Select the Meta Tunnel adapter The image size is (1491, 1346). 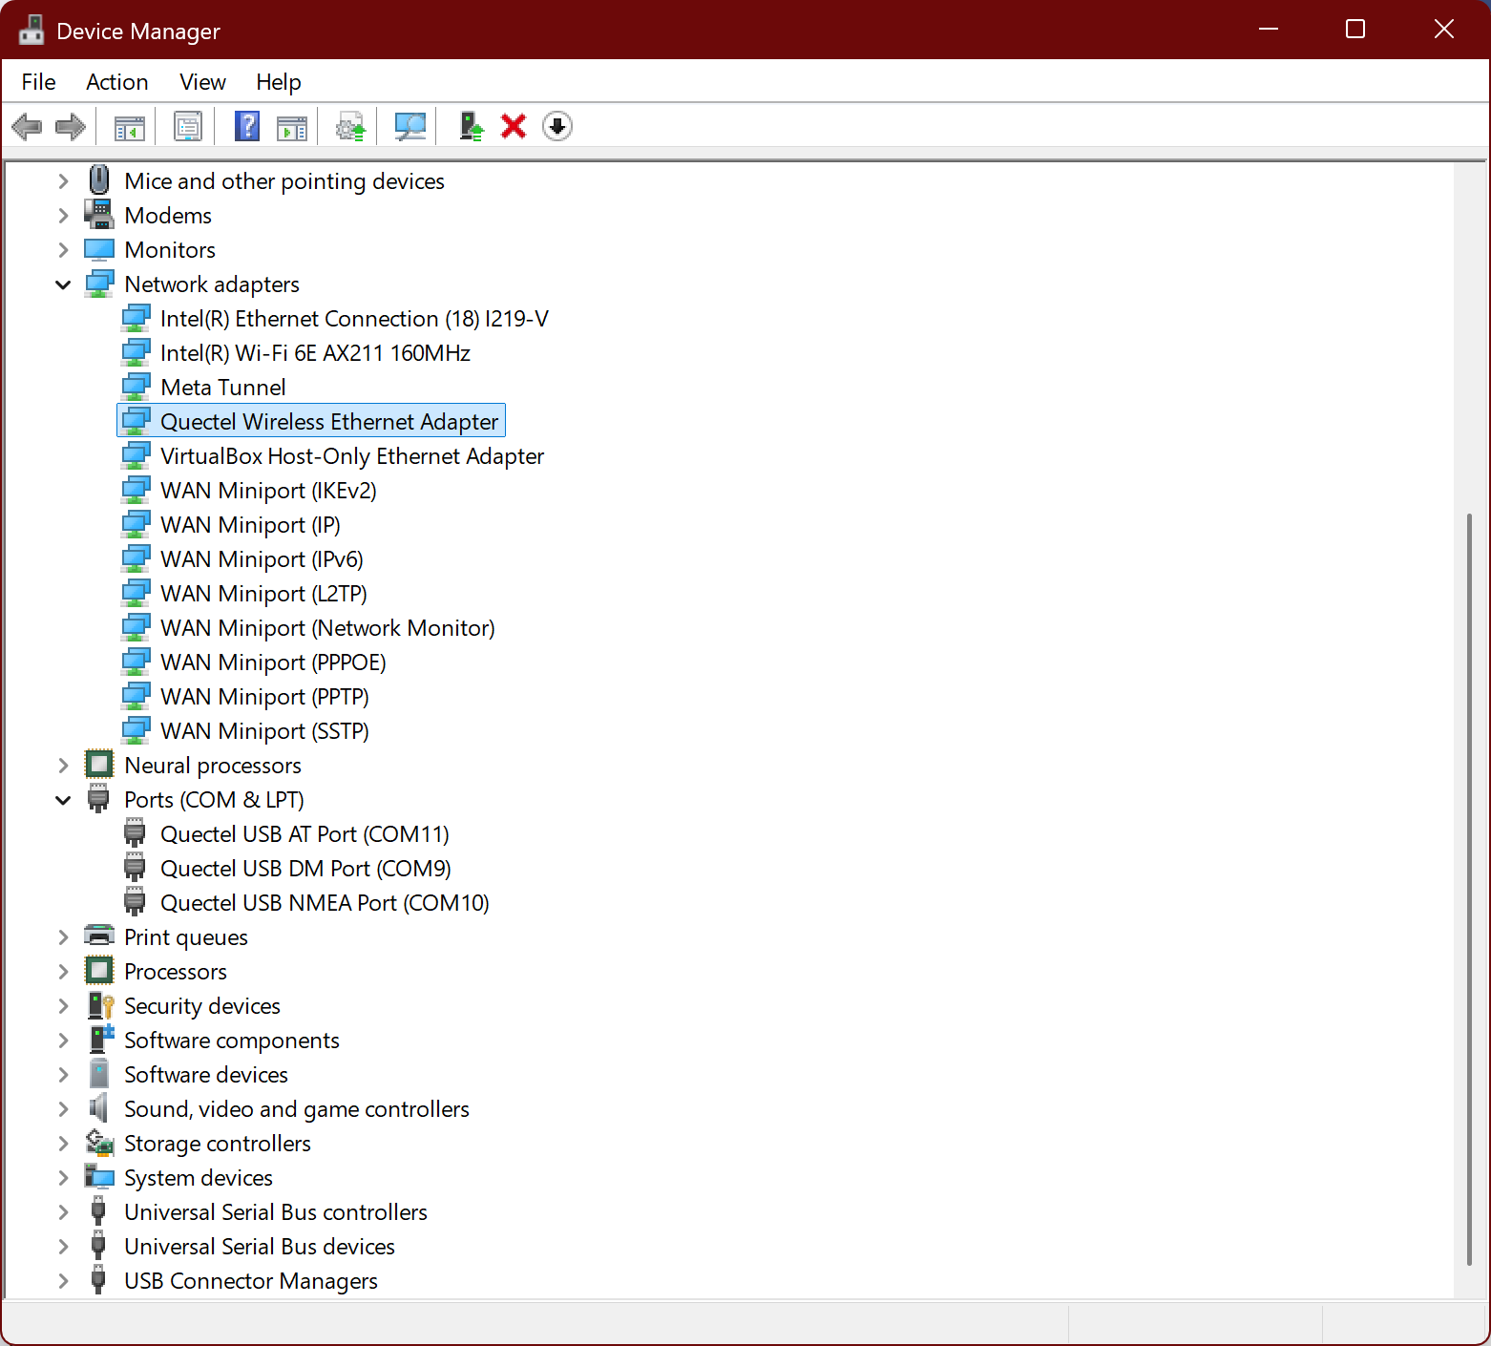(222, 387)
